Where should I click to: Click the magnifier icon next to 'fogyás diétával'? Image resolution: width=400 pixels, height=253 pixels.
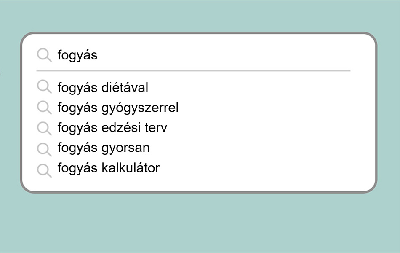(44, 86)
